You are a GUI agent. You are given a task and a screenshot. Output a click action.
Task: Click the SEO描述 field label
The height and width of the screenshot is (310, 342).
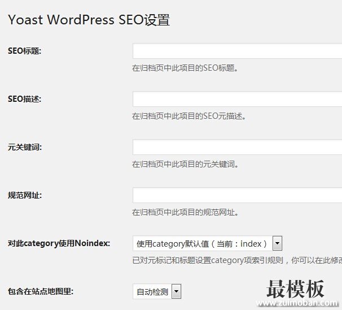pyautogui.click(x=25, y=99)
